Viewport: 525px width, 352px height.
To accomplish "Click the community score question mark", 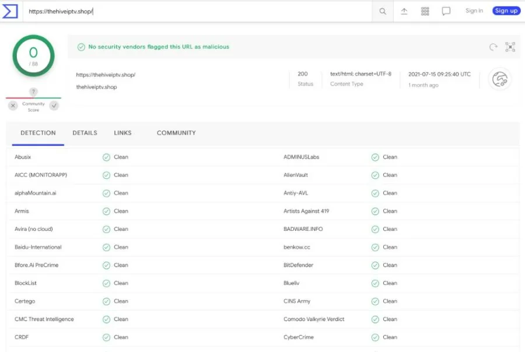I will click(33, 91).
